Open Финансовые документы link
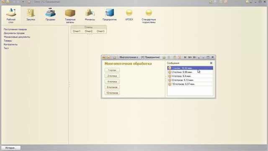268x151 pixels. point(17,37)
